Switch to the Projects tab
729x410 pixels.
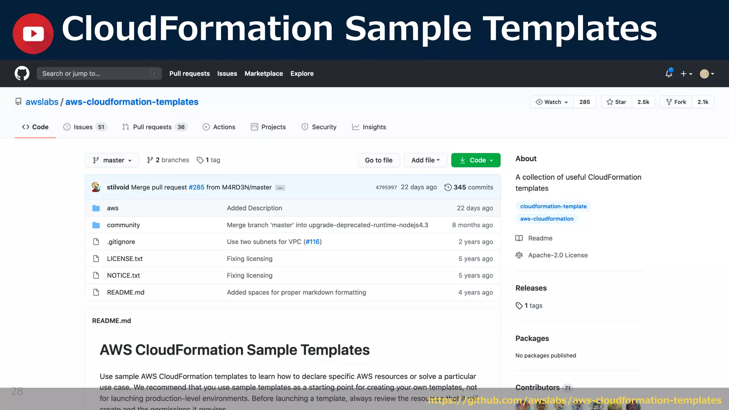tap(268, 127)
